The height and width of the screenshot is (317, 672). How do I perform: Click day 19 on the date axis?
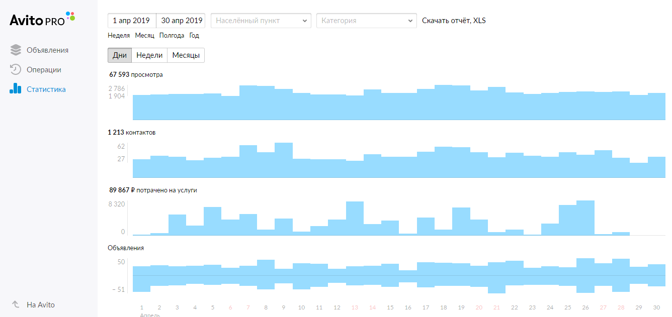click(x=461, y=307)
